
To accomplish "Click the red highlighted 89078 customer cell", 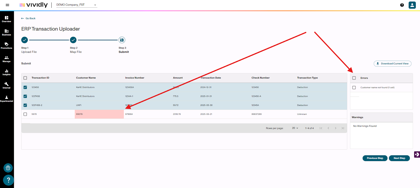I will coord(99,114).
